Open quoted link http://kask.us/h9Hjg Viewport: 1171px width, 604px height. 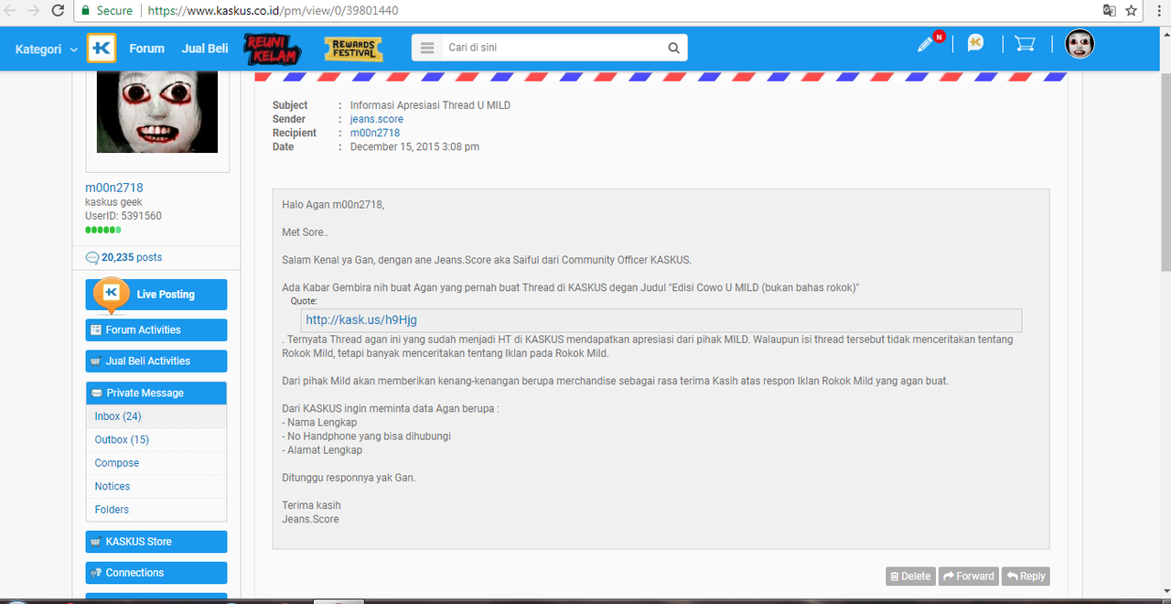pyautogui.click(x=362, y=320)
